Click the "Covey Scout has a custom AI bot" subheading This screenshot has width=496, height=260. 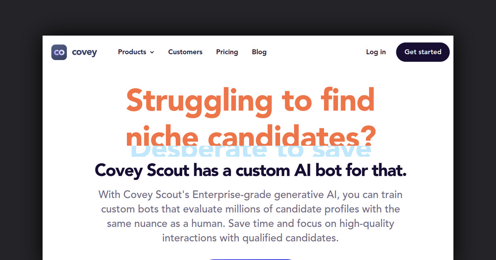[x=251, y=171]
